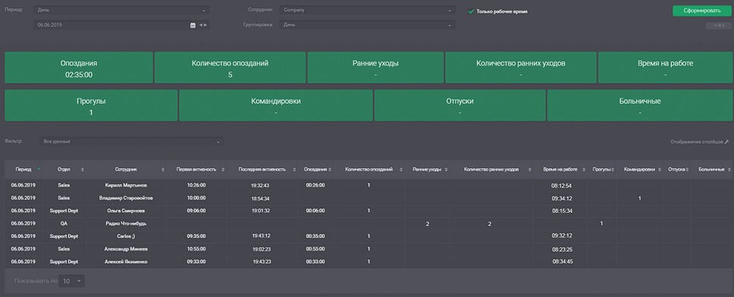Go to the next day arrow
This screenshot has height=297, width=734.
pyautogui.click(x=205, y=25)
